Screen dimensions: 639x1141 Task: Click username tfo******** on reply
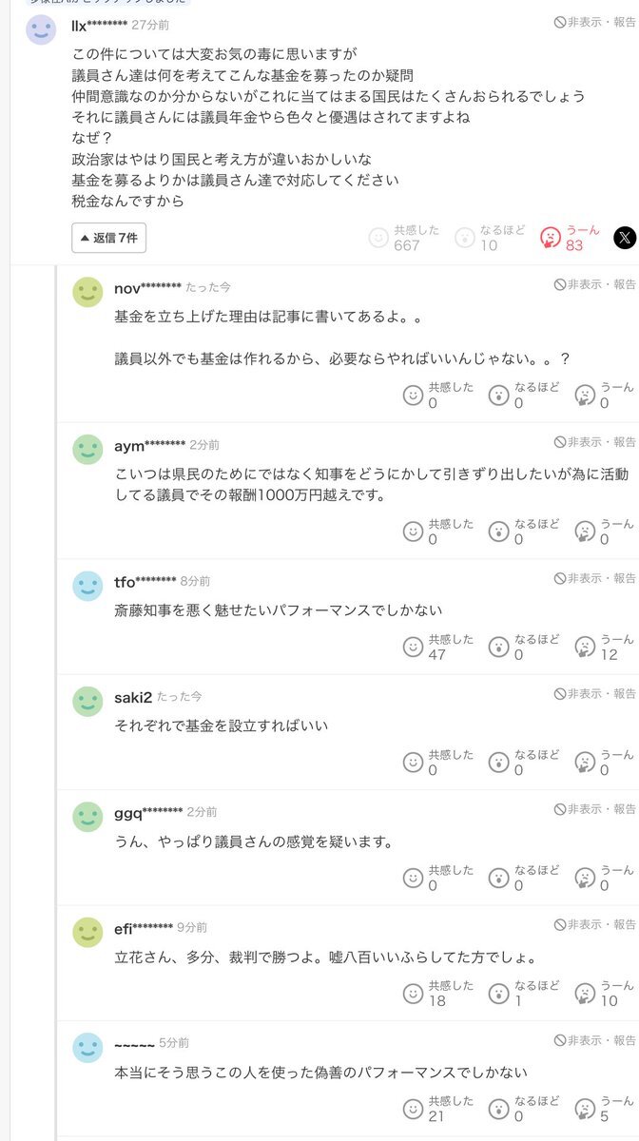145,582
